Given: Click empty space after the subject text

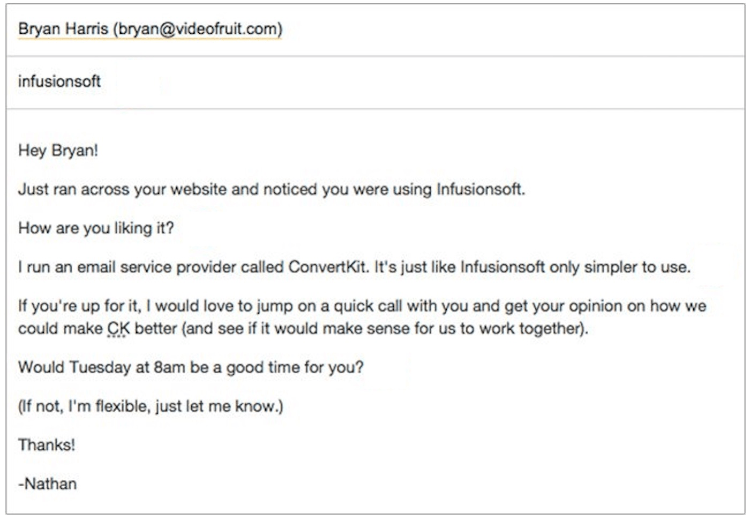Looking at the screenshot, I should pyautogui.click(x=418, y=82).
